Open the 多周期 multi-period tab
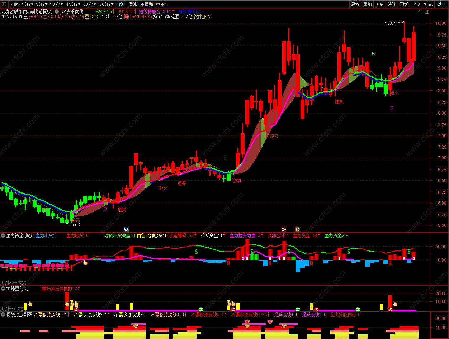 pyautogui.click(x=146, y=4)
